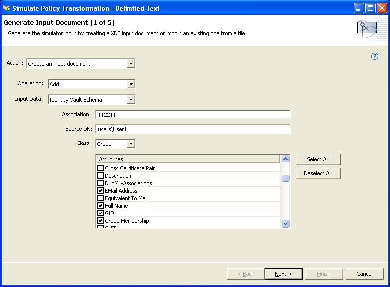The image size is (390, 287).
Task: Click the Attributes column header
Action: 188,159
